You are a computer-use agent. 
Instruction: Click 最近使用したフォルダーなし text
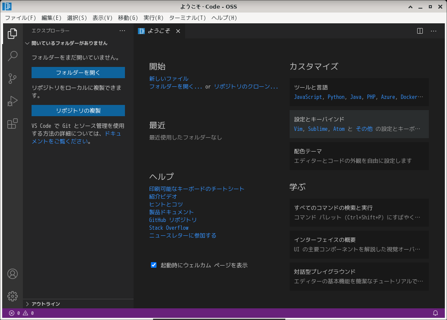coord(185,137)
